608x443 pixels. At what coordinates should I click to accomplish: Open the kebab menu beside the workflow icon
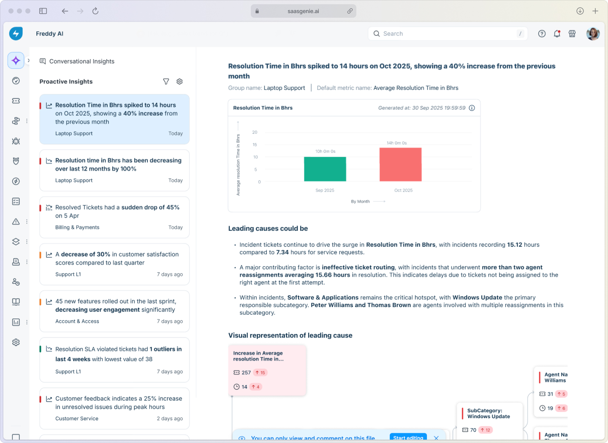pyautogui.click(x=27, y=121)
